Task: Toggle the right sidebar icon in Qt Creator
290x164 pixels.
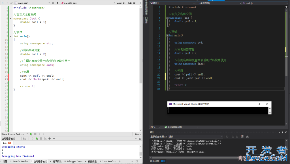Action: pos(137,161)
